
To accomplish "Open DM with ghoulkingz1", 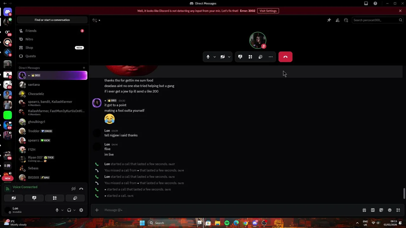I will [52, 122].
